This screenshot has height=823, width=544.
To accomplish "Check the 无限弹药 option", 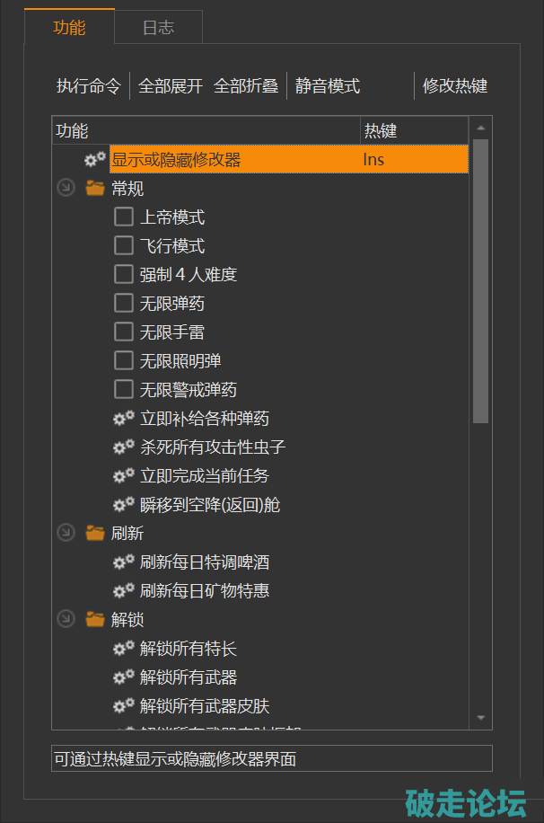I will (x=124, y=304).
